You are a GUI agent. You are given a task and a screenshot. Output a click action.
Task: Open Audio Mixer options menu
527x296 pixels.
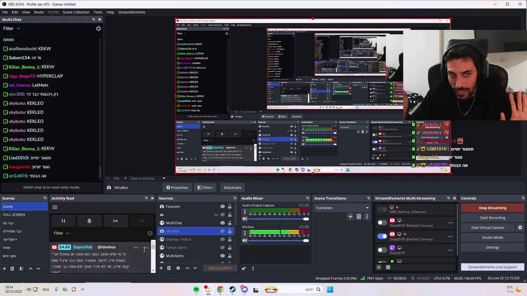[253, 268]
